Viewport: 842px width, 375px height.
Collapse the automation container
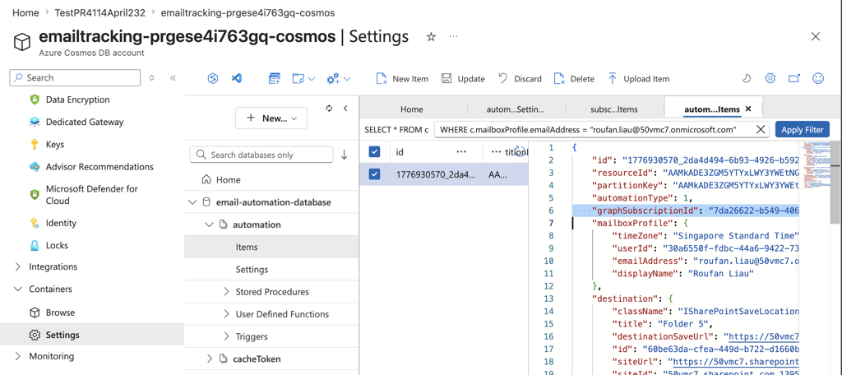210,225
